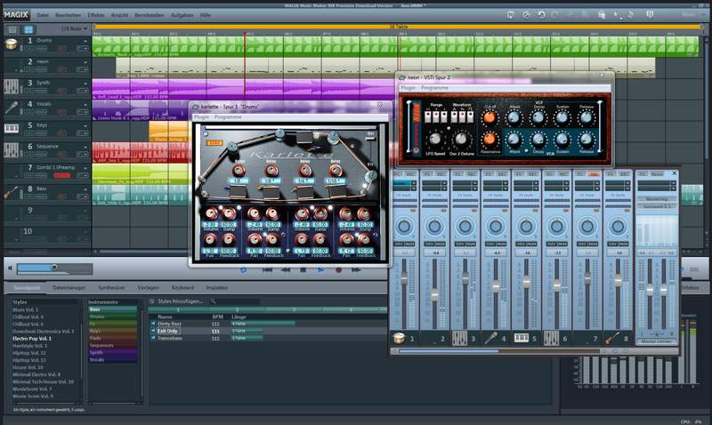Screen dimensions: 712x425
Task: Preview the Trancebass loop speaker icon
Action: pos(153,339)
